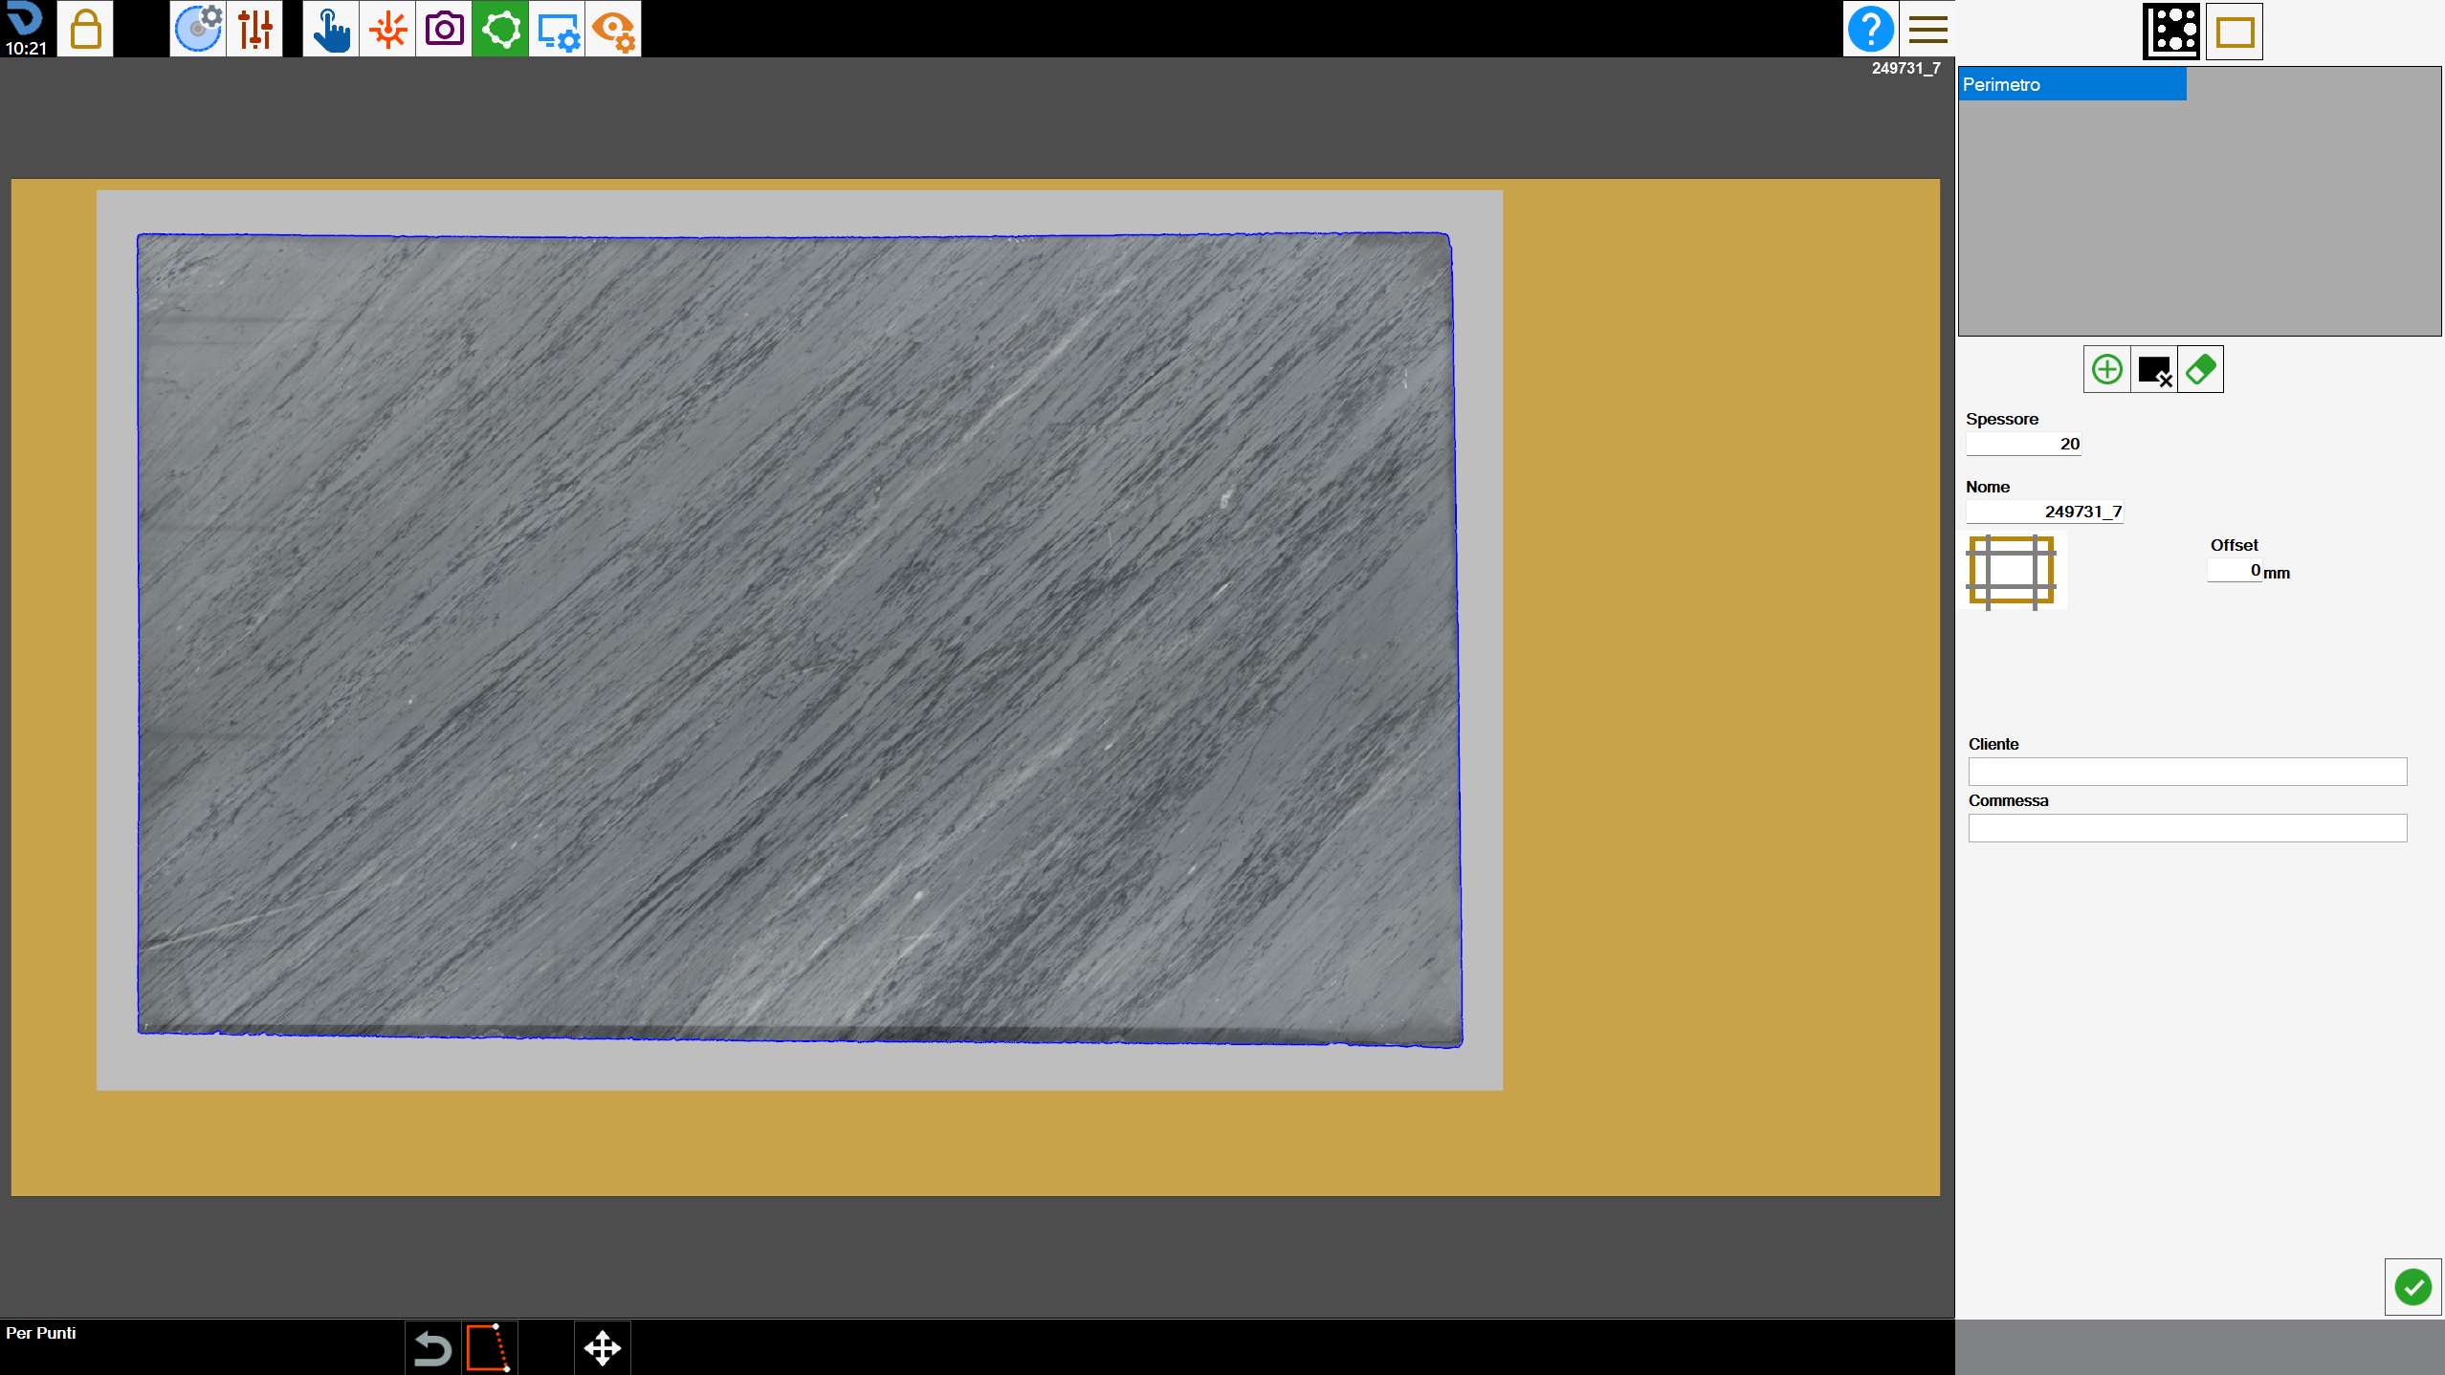Click the padlock lock icon
Viewport: 2445px width, 1375px height.
tap(85, 29)
